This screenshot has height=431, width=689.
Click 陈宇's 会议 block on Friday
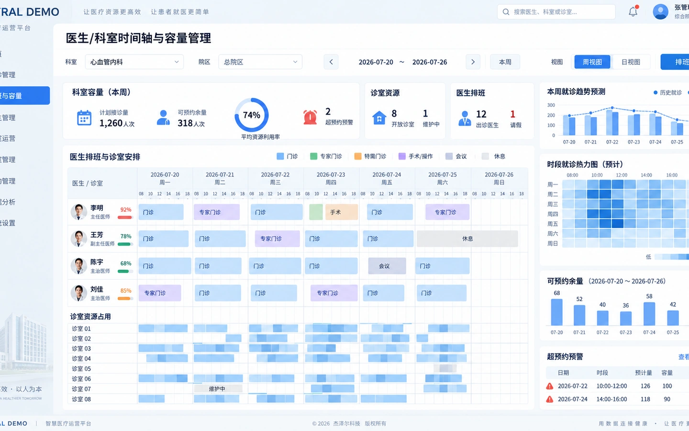[x=387, y=266]
